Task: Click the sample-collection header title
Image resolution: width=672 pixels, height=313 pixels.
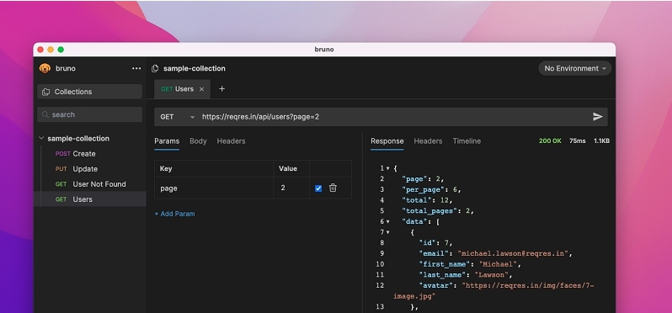Action: pyautogui.click(x=195, y=68)
